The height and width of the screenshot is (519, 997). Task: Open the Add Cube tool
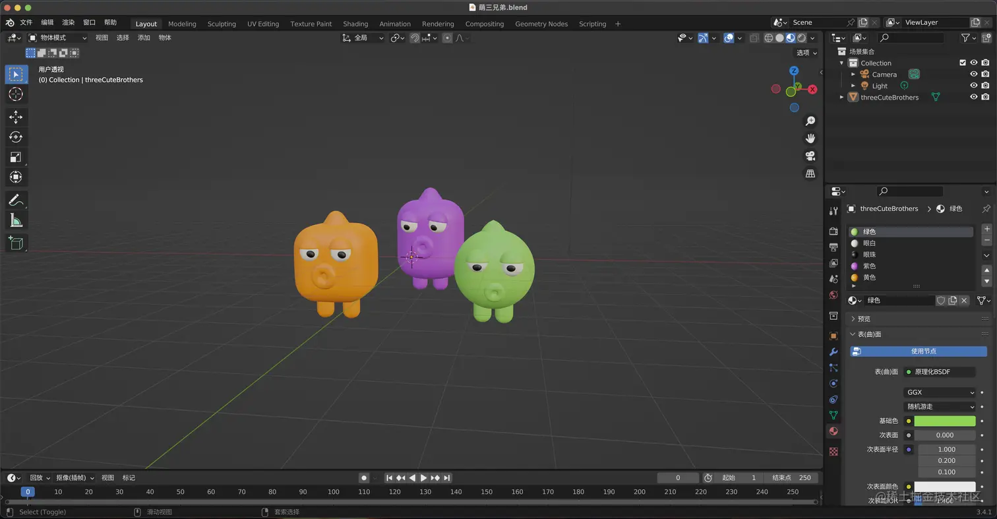(x=16, y=243)
